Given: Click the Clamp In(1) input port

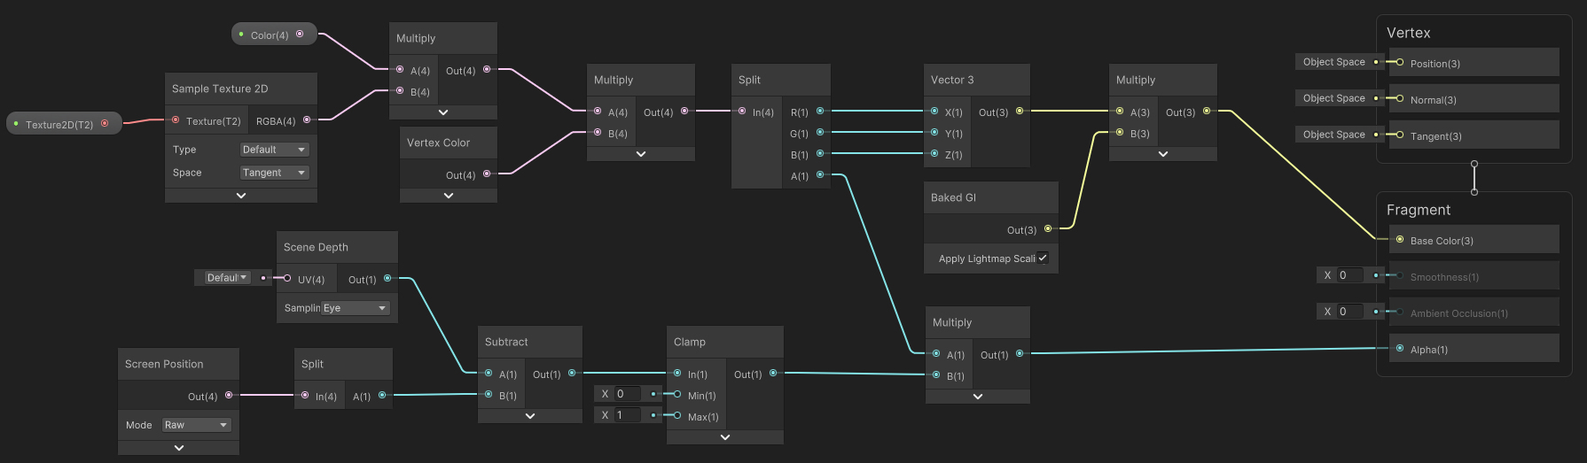Looking at the screenshot, I should pos(677,373).
